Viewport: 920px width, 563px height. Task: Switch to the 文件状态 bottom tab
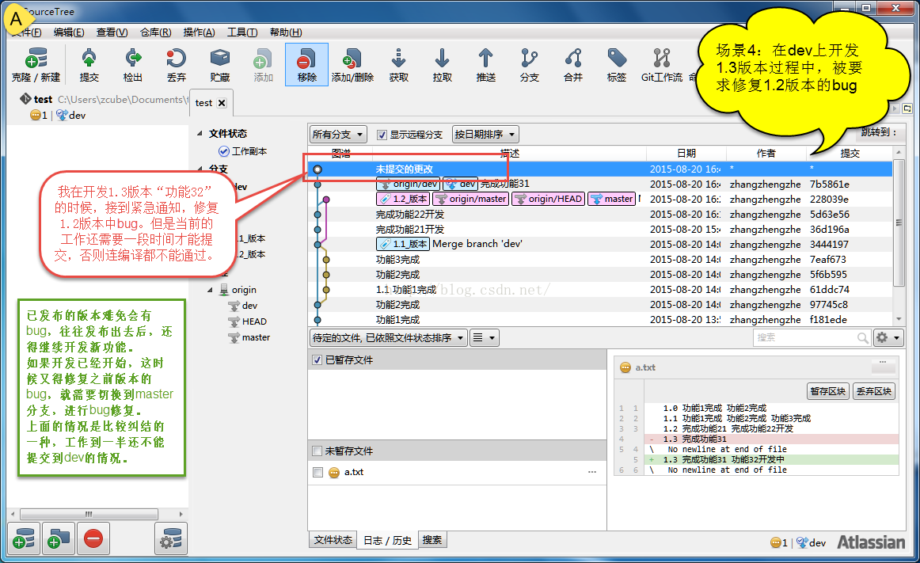click(333, 540)
